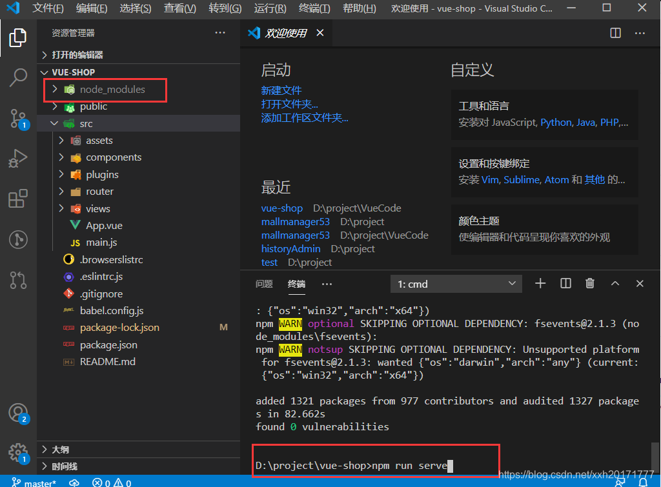The height and width of the screenshot is (487, 661).
Task: Open errors and warnings count in status bar
Action: (x=112, y=482)
